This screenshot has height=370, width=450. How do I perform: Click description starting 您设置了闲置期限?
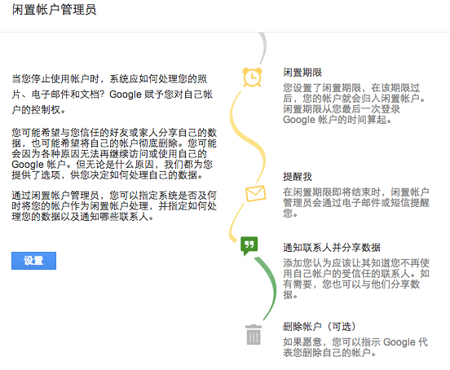coord(354,104)
